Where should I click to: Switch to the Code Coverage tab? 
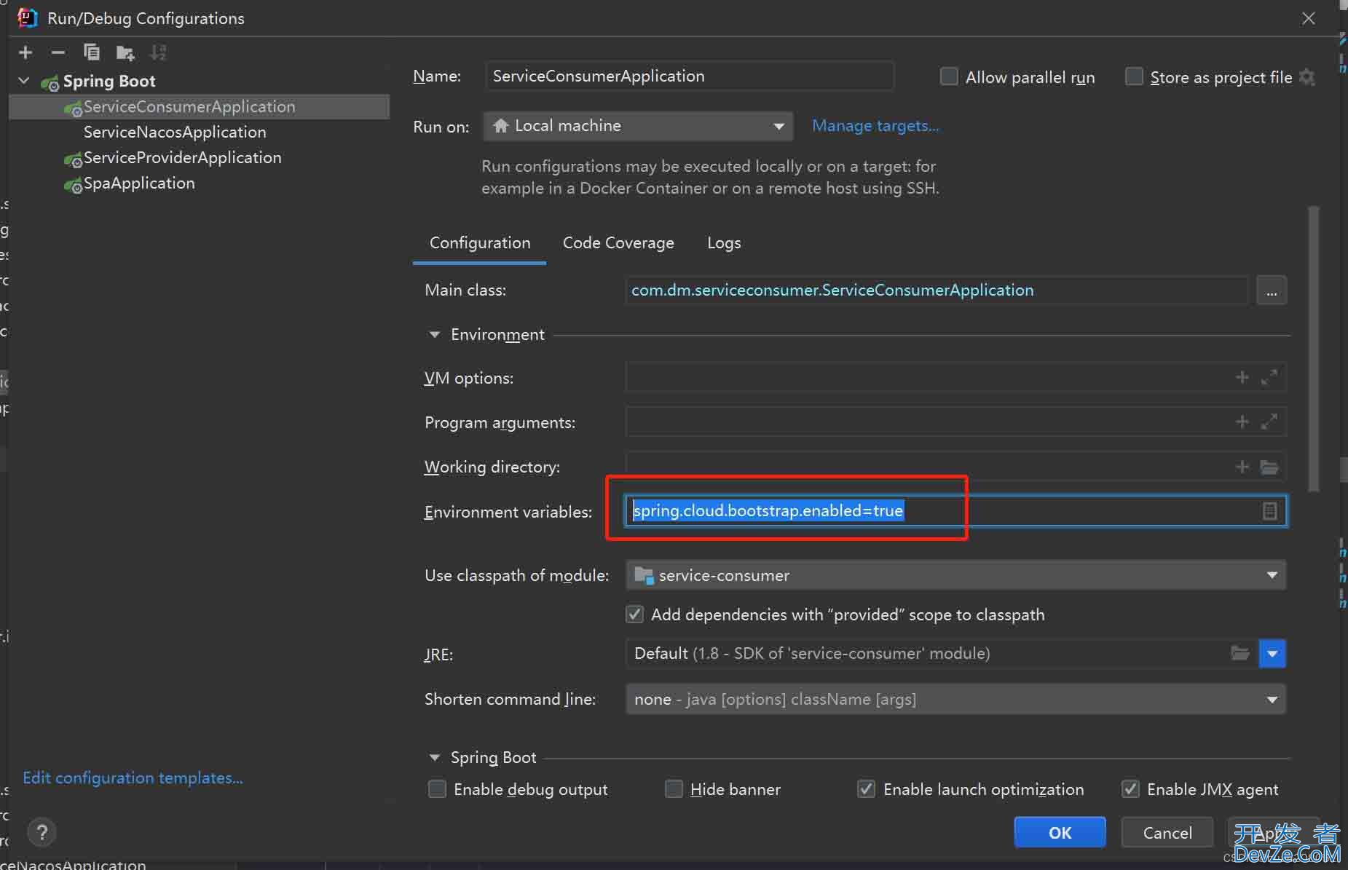(618, 243)
